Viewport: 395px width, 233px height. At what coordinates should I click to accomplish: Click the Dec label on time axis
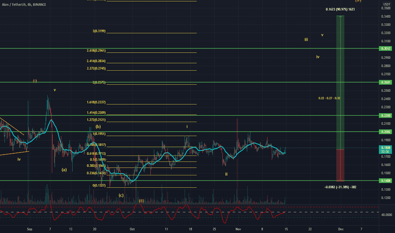point(341,229)
